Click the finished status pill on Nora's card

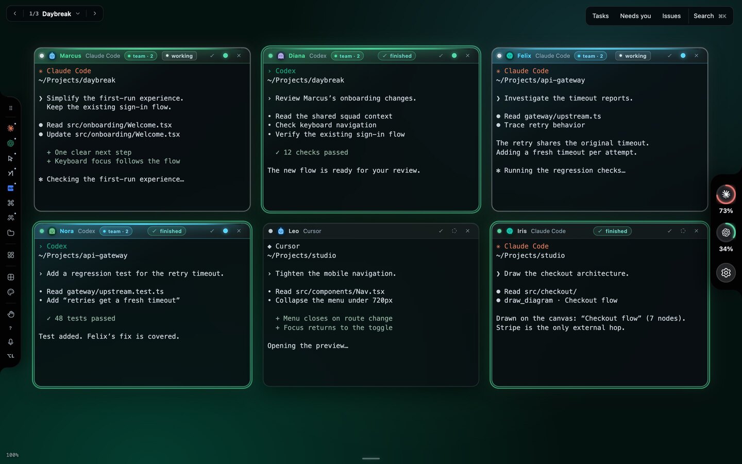[x=167, y=231]
